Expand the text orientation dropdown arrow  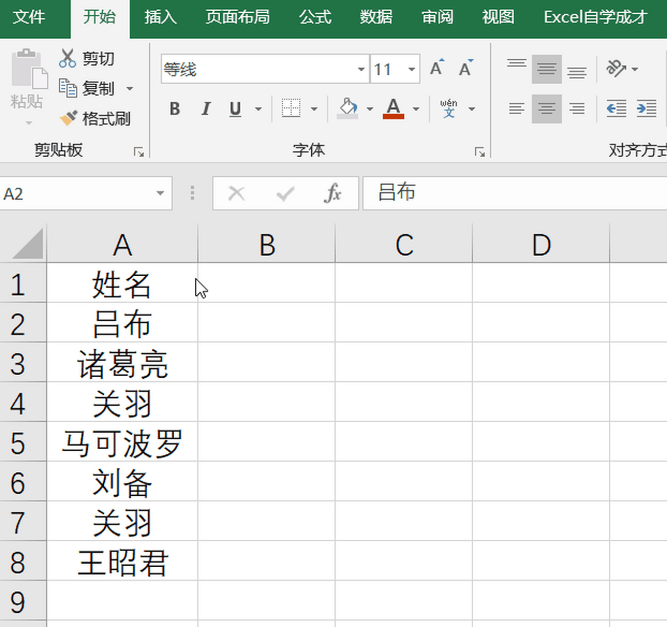(635, 69)
